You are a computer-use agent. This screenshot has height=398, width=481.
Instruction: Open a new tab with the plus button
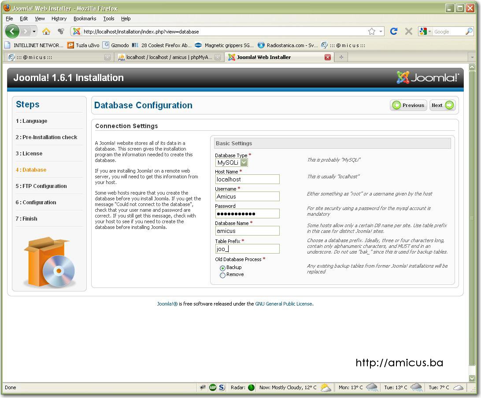tap(341, 57)
